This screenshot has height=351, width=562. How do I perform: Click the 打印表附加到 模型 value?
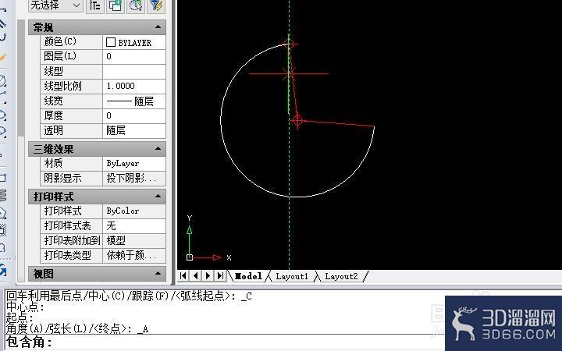point(134,241)
